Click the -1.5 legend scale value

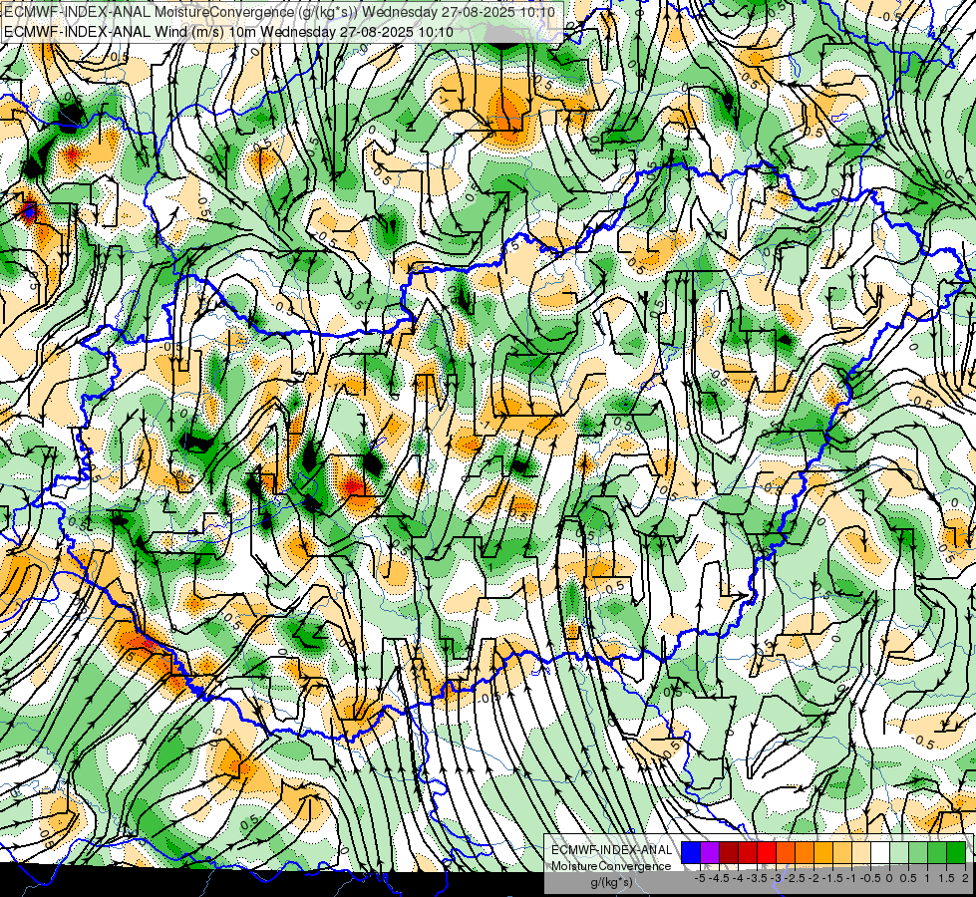click(832, 878)
